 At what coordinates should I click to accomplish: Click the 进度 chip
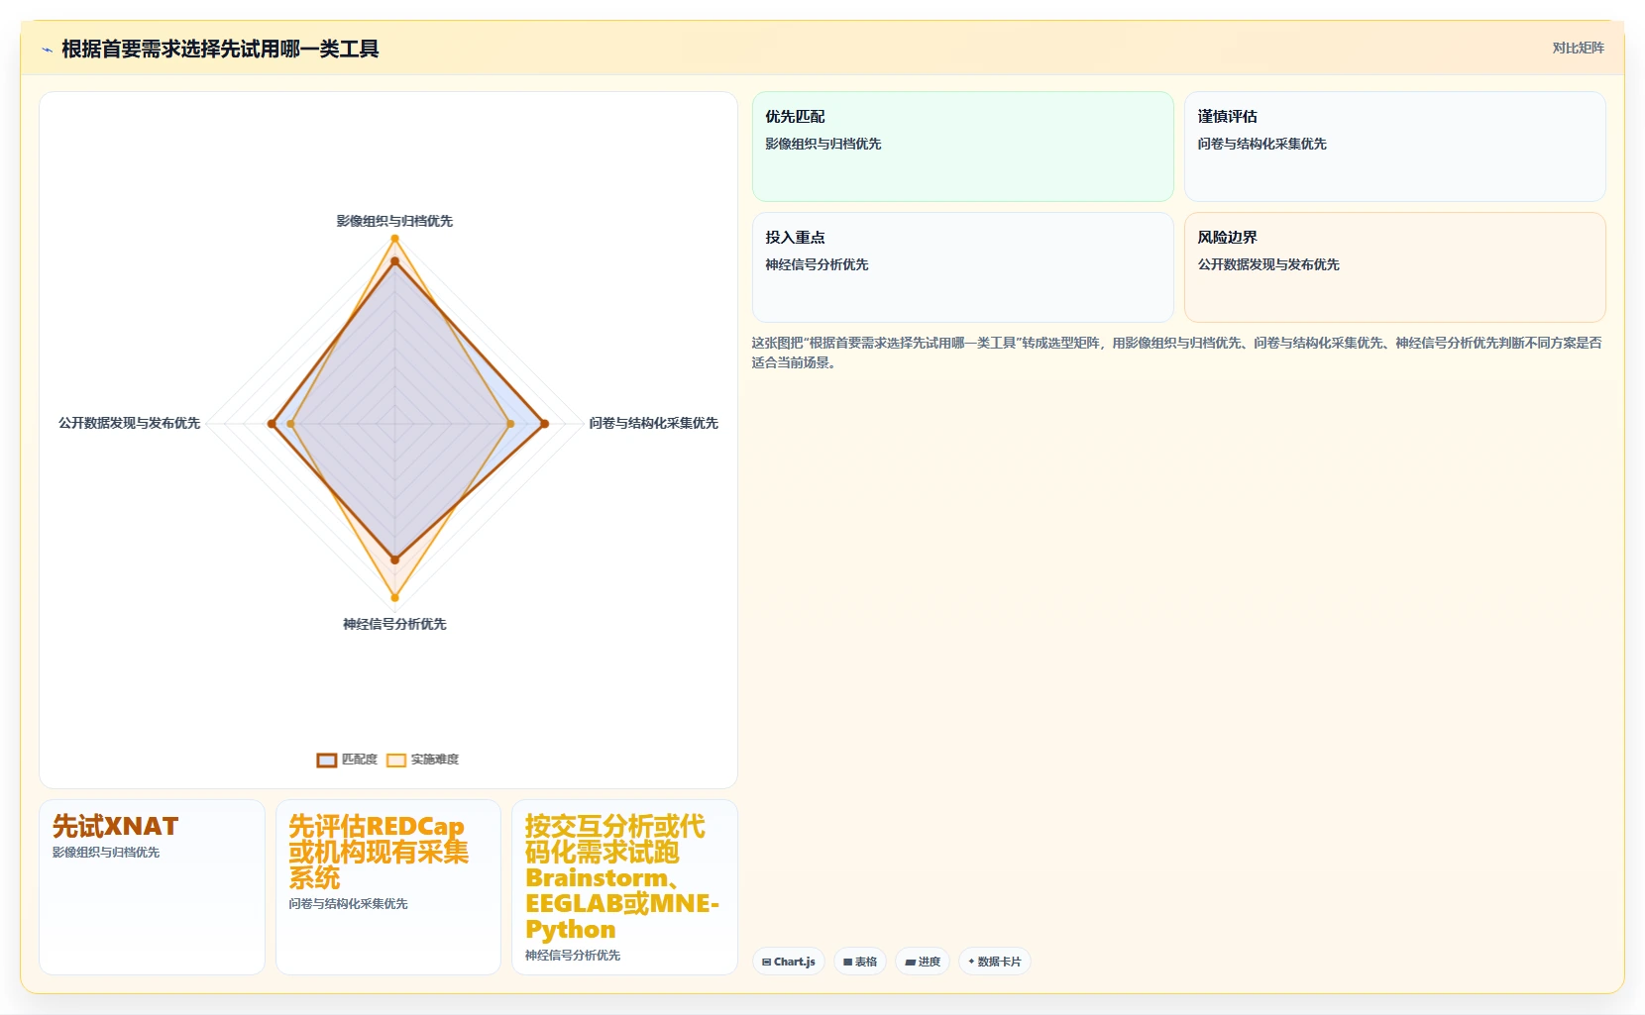pyautogui.click(x=923, y=962)
